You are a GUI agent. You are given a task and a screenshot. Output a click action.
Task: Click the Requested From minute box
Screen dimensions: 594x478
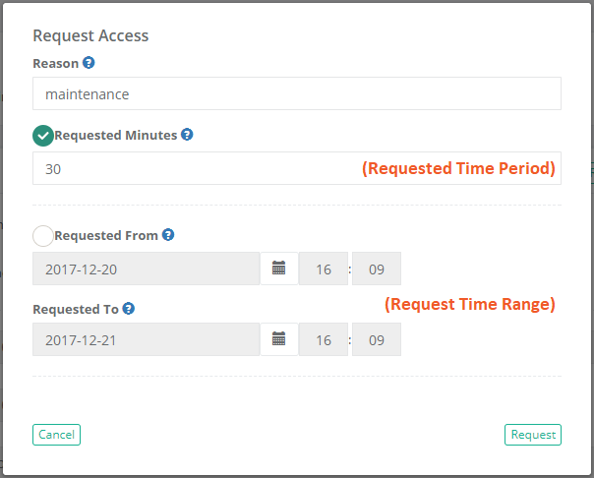376,269
